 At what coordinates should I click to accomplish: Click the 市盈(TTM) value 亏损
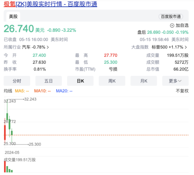pos(113,69)
